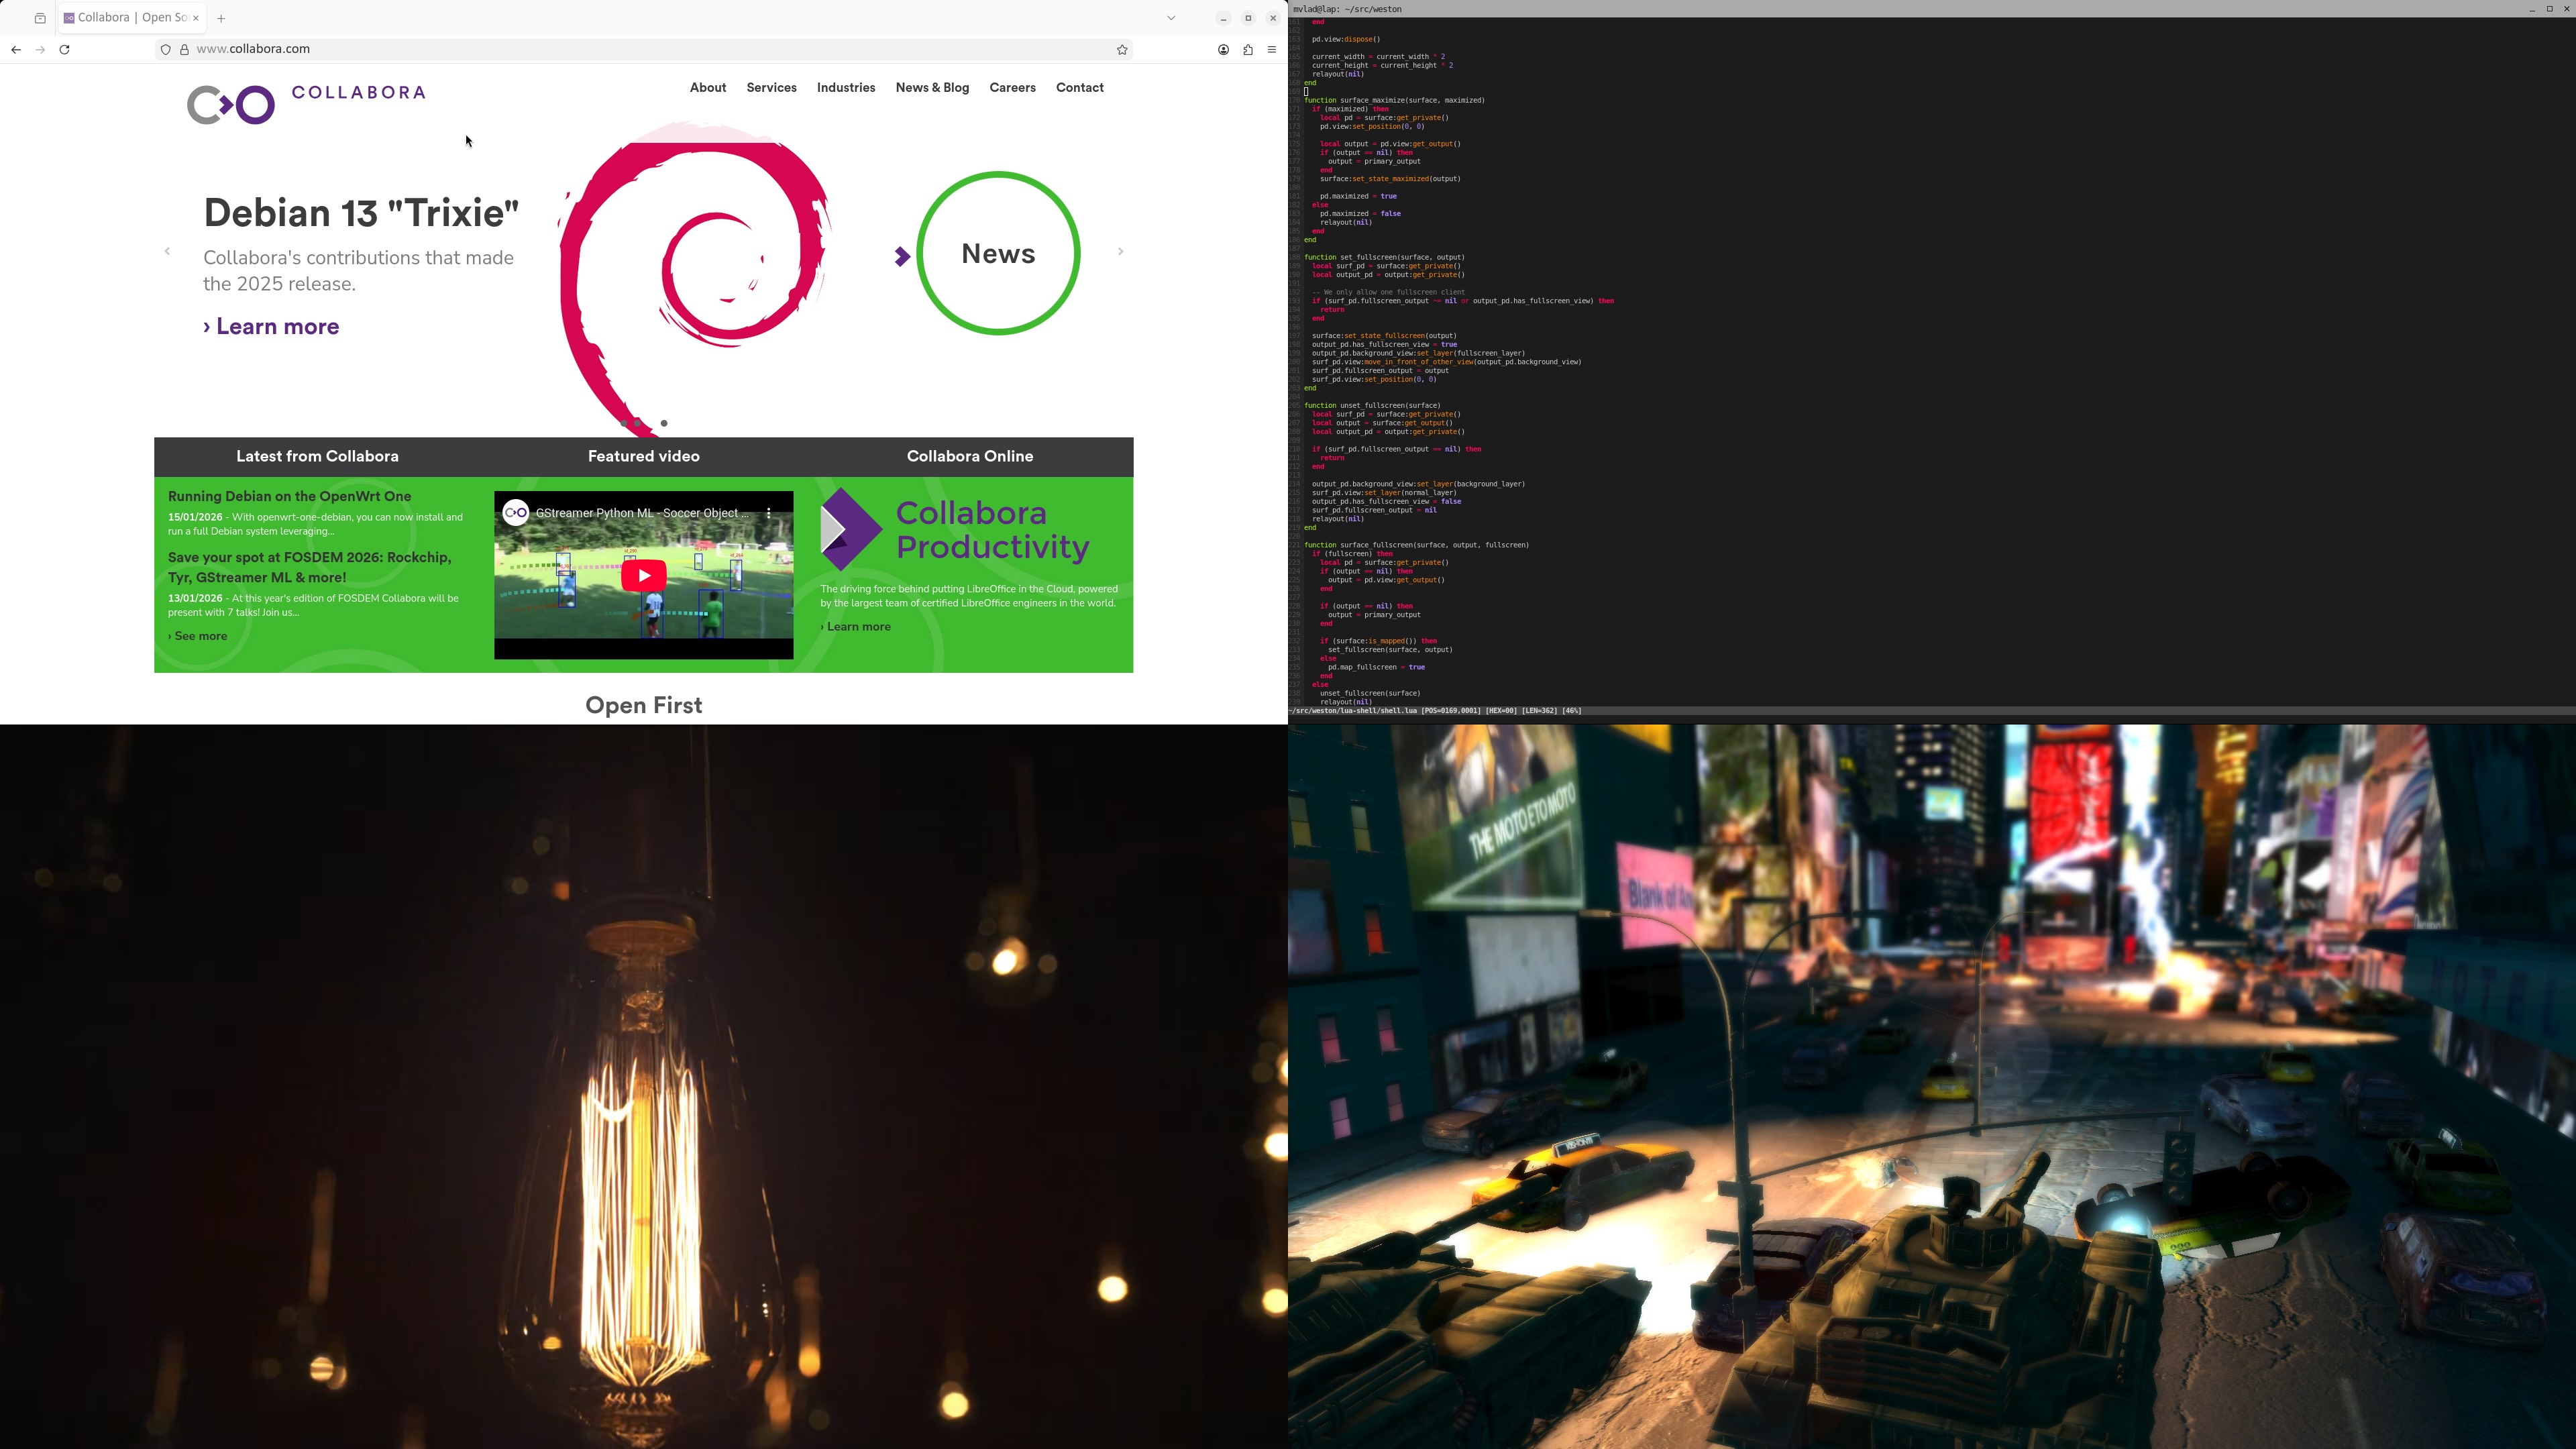Screen dimensions: 2576x1449
Task: Play the GStreamer Python ML video
Action: [643, 575]
